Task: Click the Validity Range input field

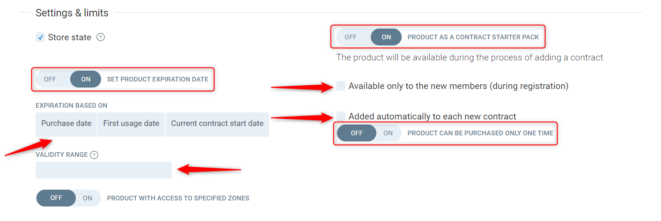Action: point(103,170)
